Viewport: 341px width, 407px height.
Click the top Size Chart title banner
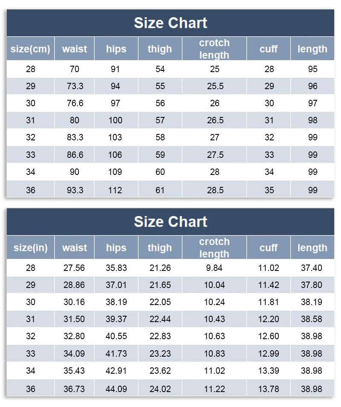pos(170,23)
